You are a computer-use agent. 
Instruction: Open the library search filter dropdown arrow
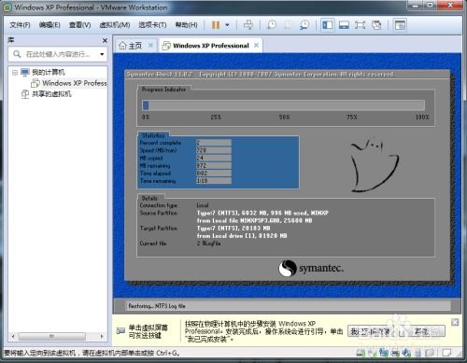(102, 54)
